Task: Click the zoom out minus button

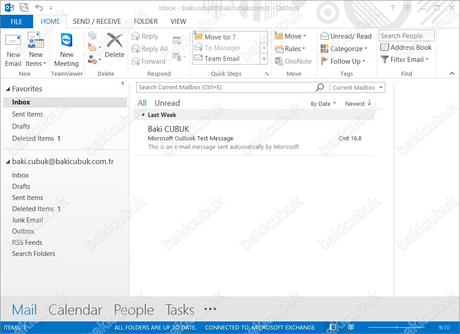Action: click(365, 327)
